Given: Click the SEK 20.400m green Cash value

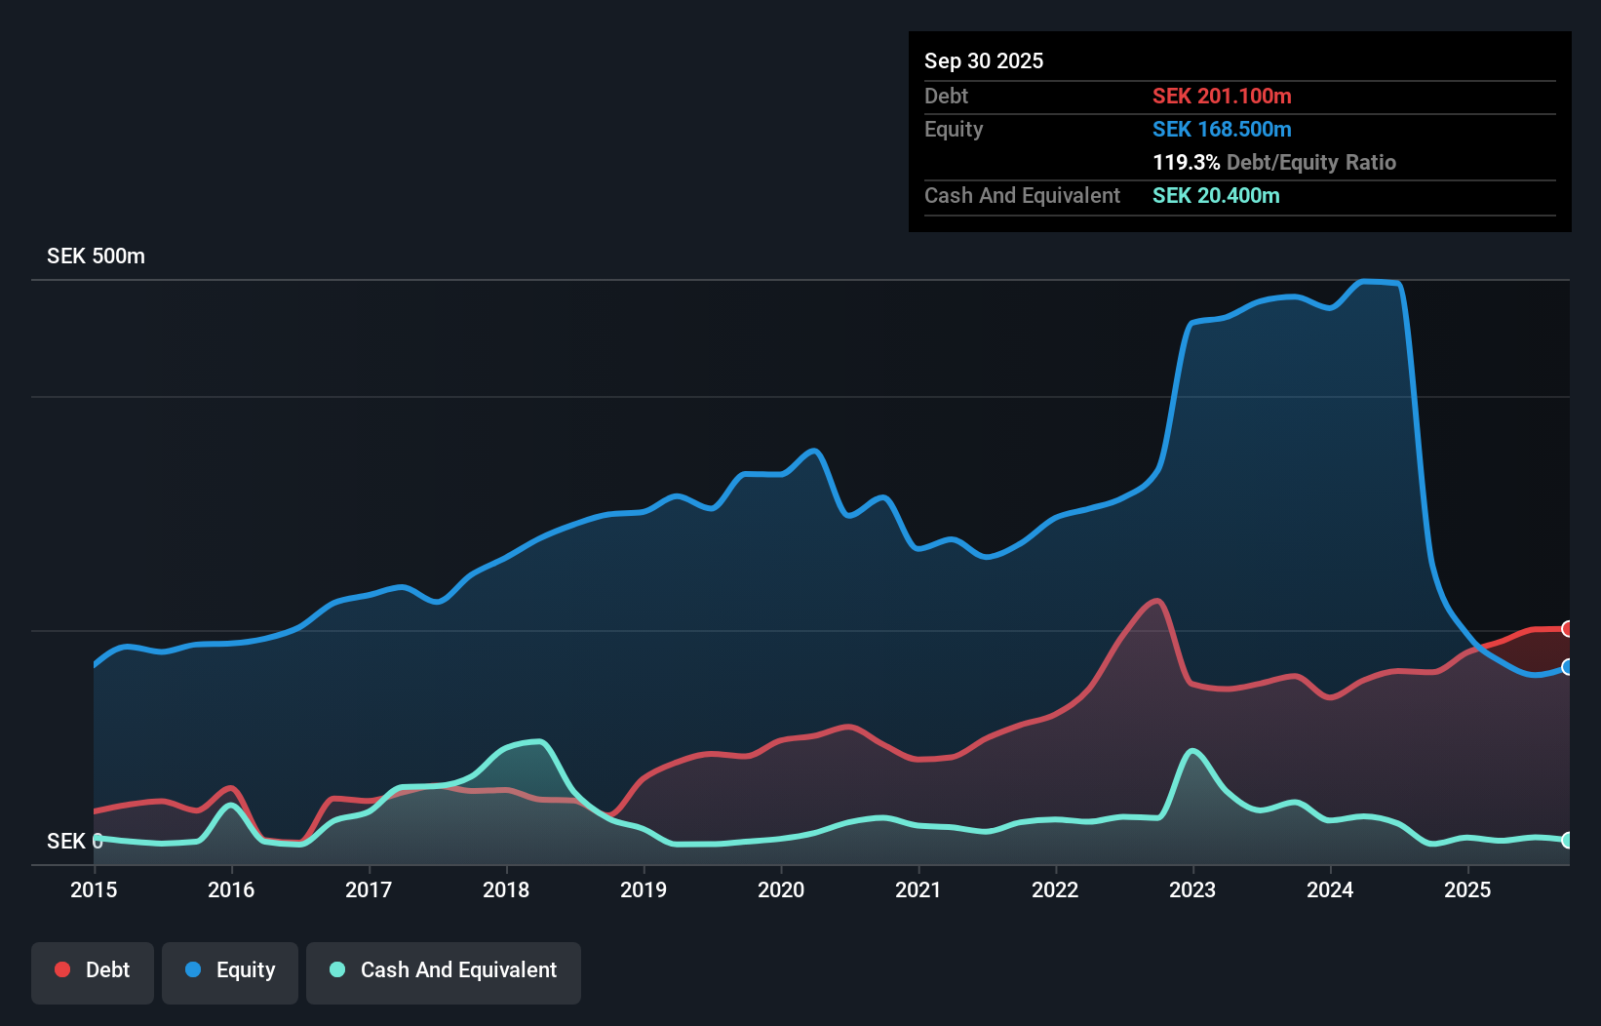Looking at the screenshot, I should click(1216, 195).
